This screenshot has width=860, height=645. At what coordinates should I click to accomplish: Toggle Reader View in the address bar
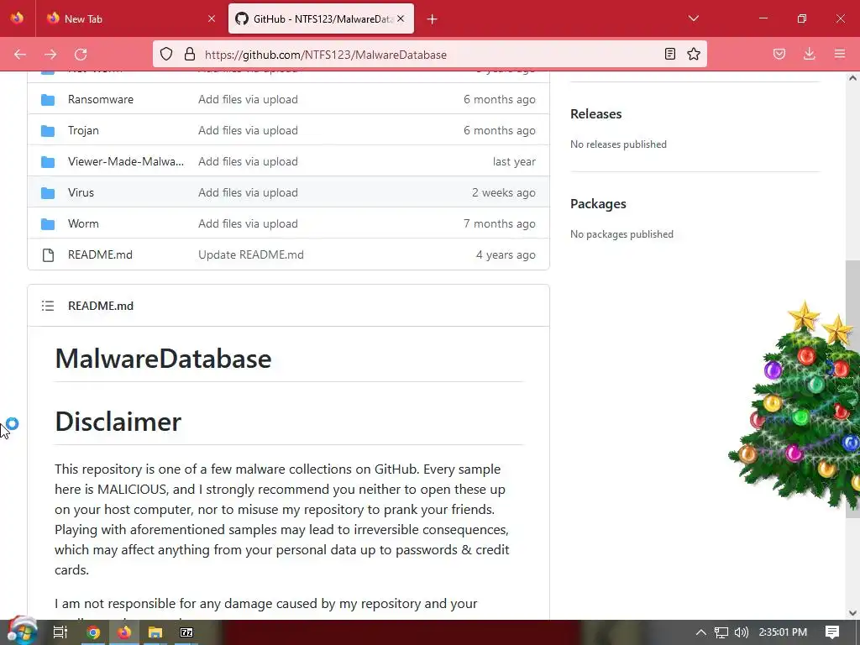pos(669,54)
